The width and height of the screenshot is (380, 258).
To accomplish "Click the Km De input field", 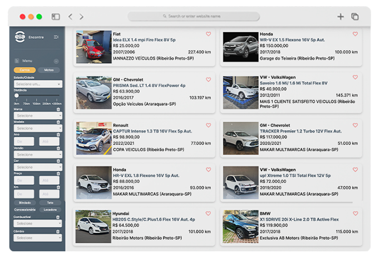I will point(24,194).
